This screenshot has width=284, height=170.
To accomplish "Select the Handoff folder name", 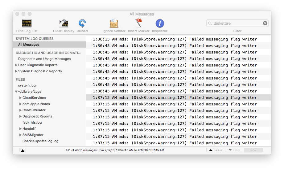I will pyautogui.click(x=29, y=129).
